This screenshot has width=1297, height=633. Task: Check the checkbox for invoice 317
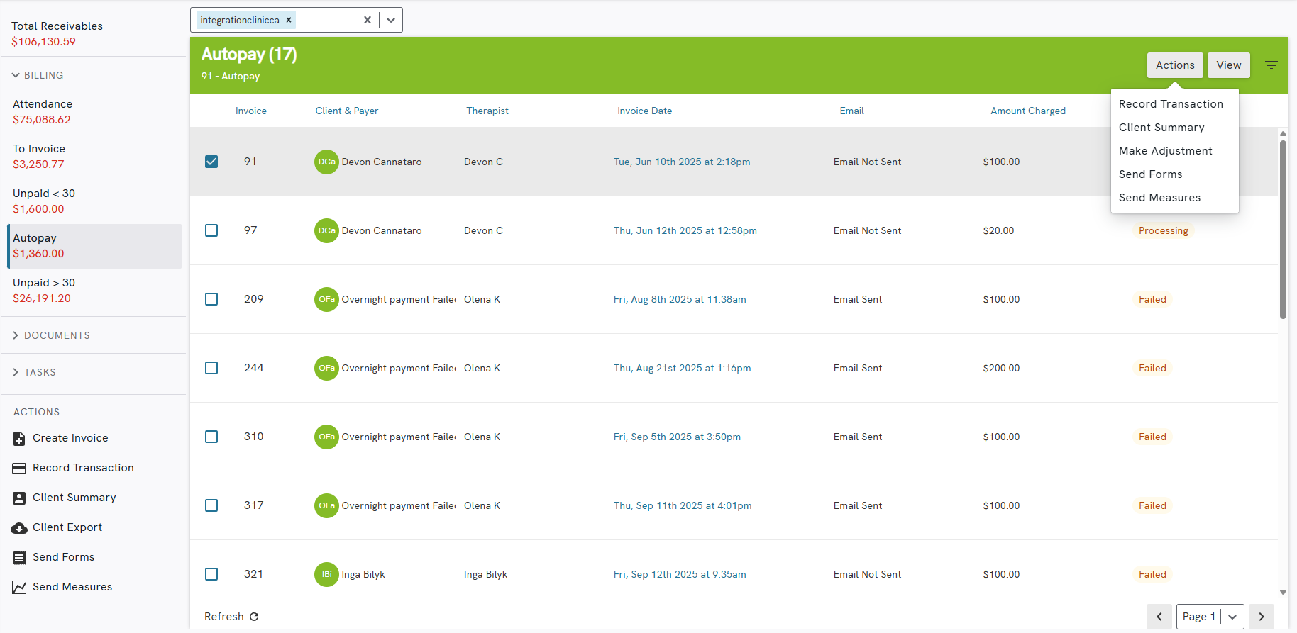(211, 505)
